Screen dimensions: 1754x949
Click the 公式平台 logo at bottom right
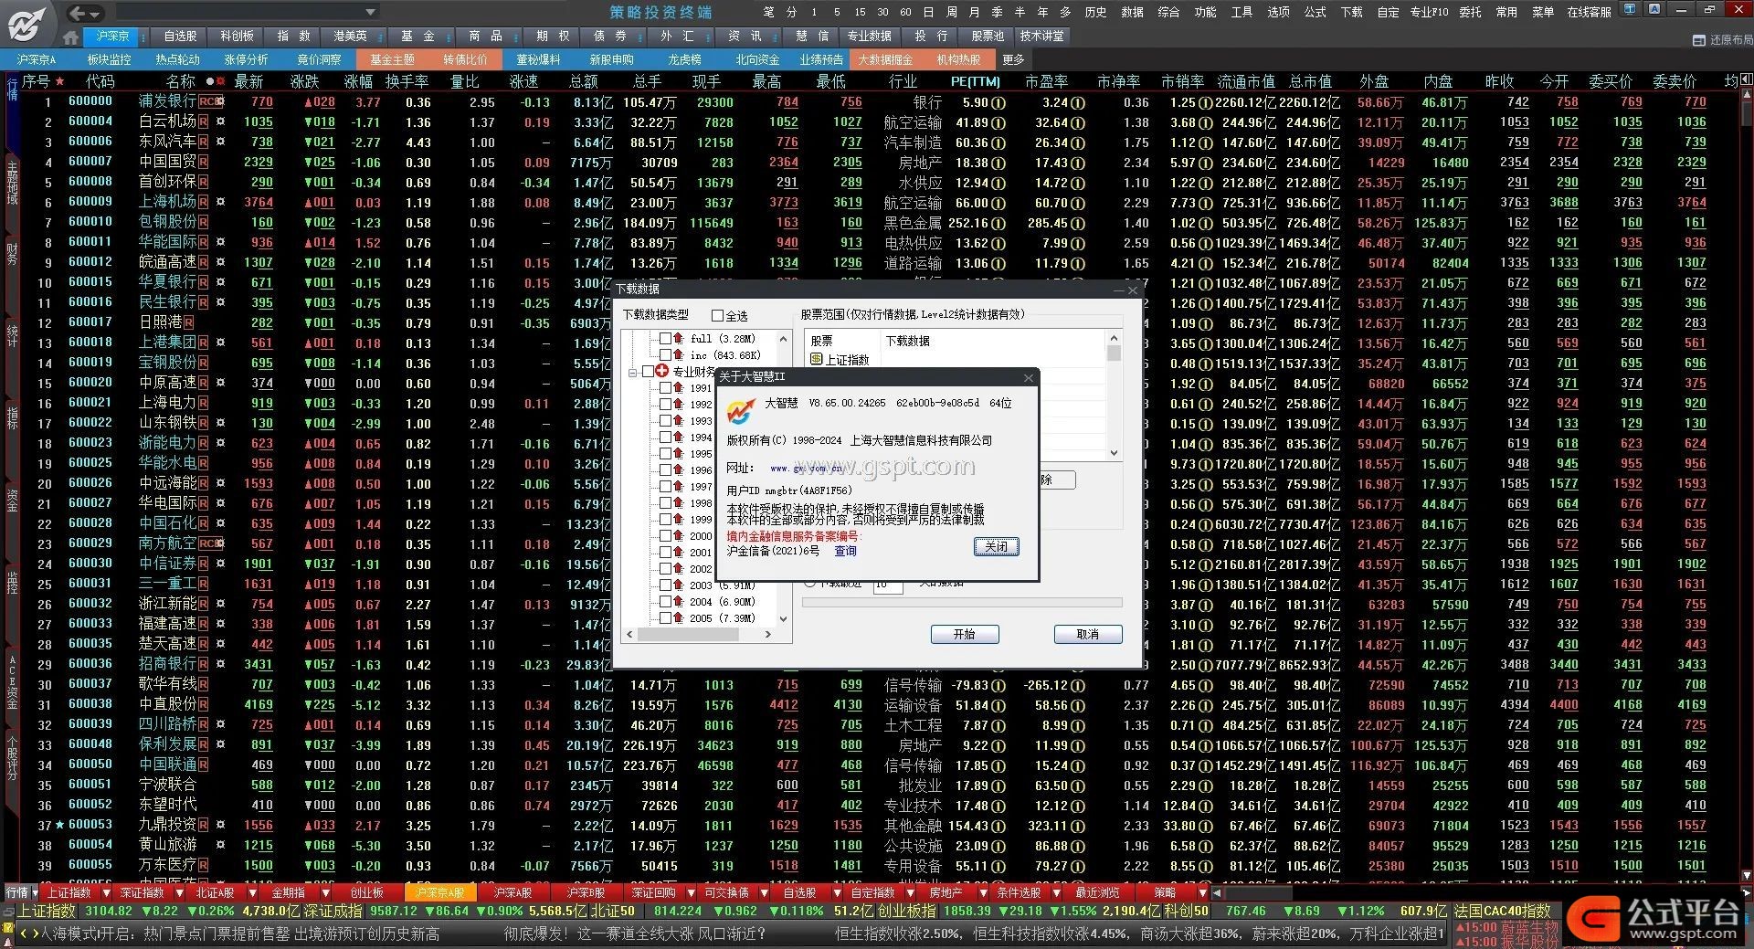click(x=1655, y=920)
